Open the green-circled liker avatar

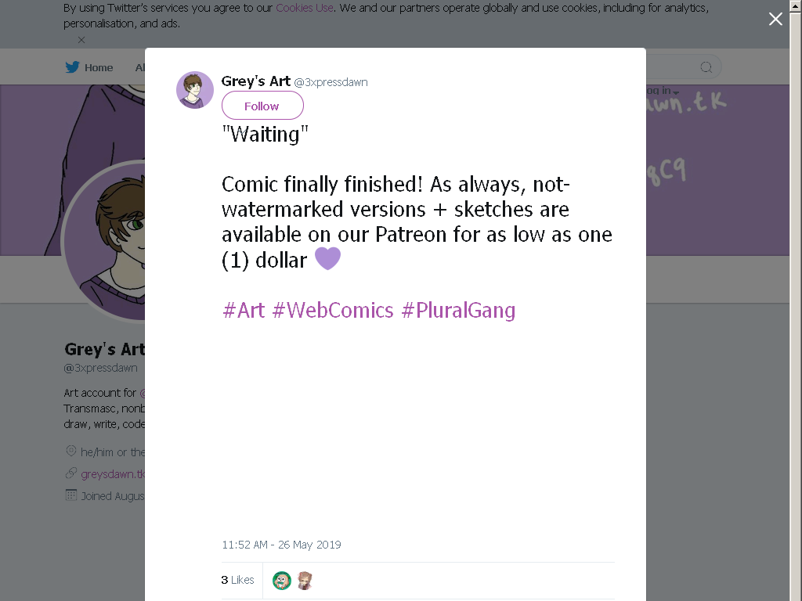pyautogui.click(x=282, y=581)
